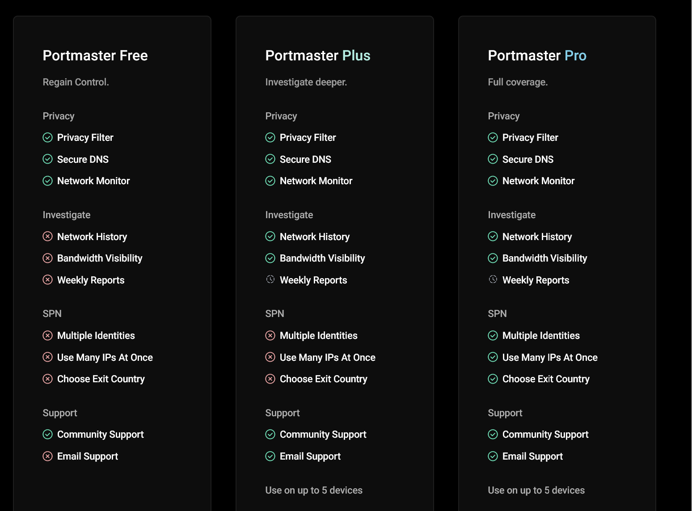
Task: Select the Portmaster Plus plan heading
Action: [x=318, y=55]
